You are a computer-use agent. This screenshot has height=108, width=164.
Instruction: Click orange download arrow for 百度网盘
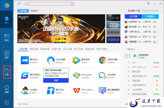pos(157,81)
